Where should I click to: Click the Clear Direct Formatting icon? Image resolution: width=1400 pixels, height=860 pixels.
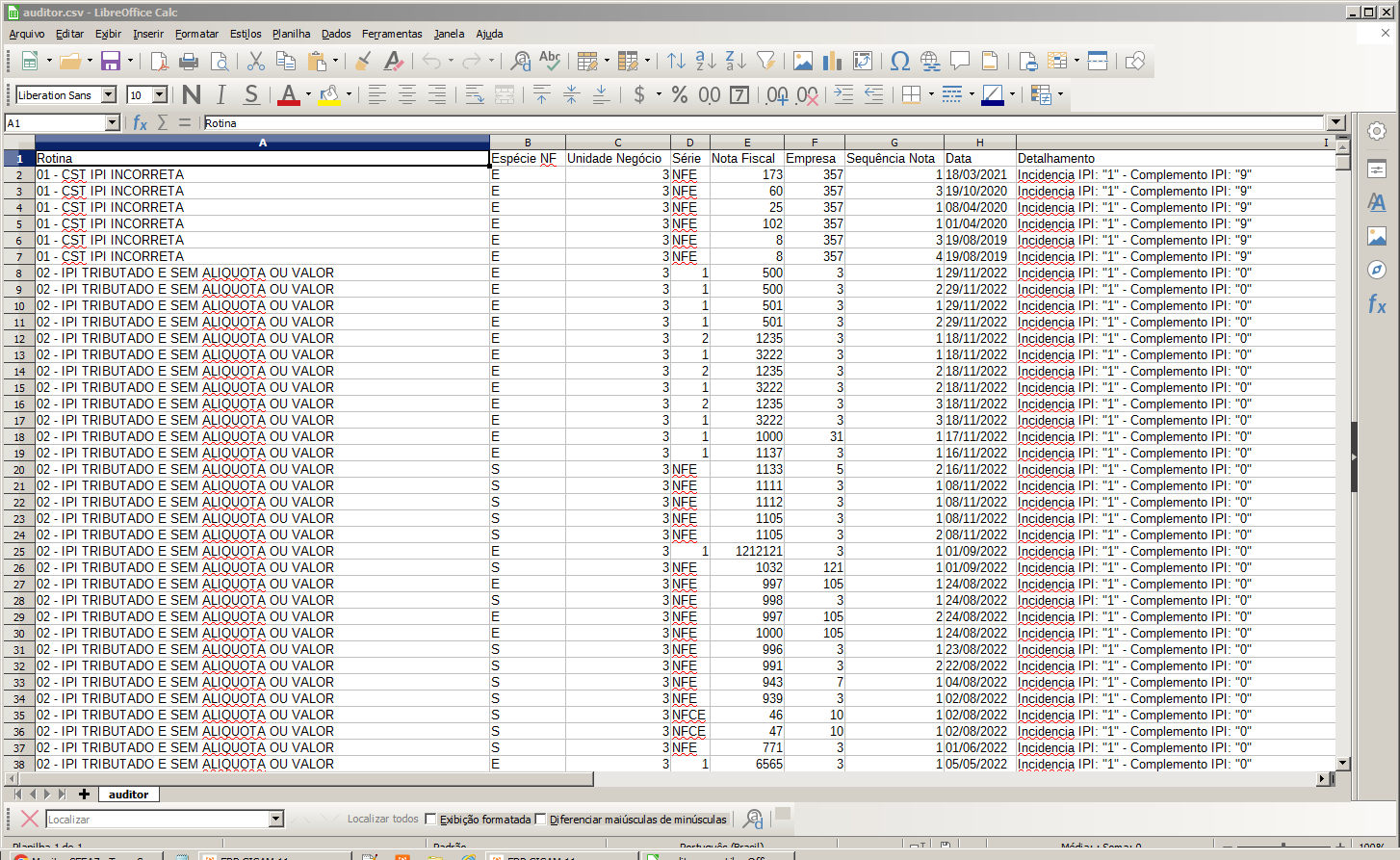click(x=393, y=61)
